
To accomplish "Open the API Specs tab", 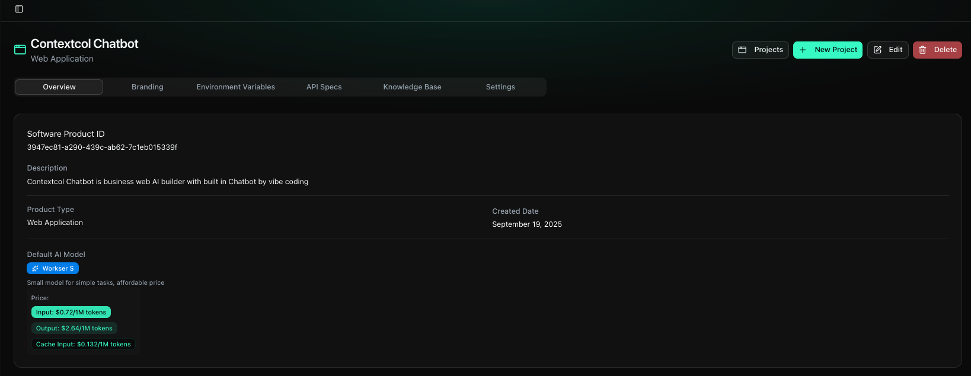I will [324, 87].
